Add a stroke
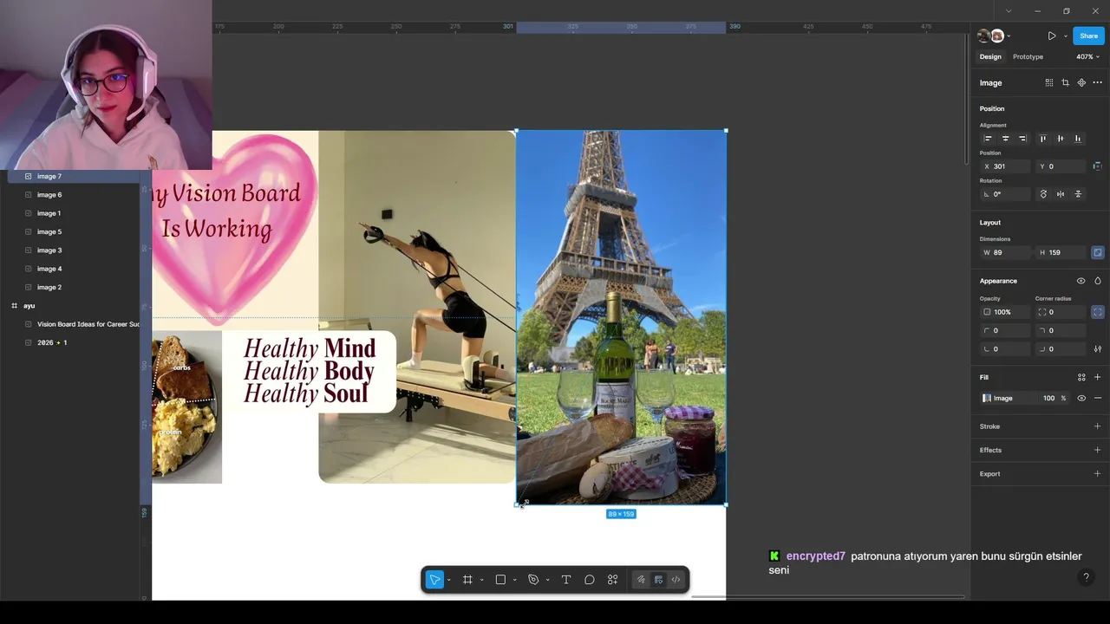The image size is (1110, 624). tap(1098, 426)
